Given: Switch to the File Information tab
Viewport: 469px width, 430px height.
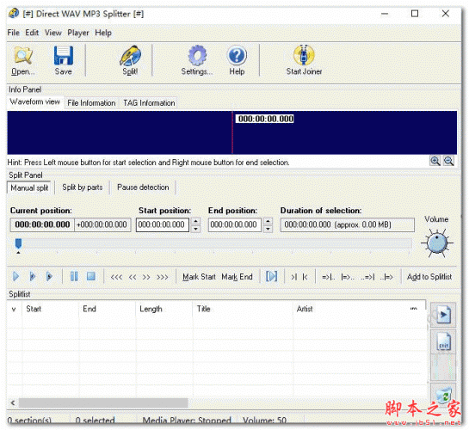Looking at the screenshot, I should click(91, 103).
